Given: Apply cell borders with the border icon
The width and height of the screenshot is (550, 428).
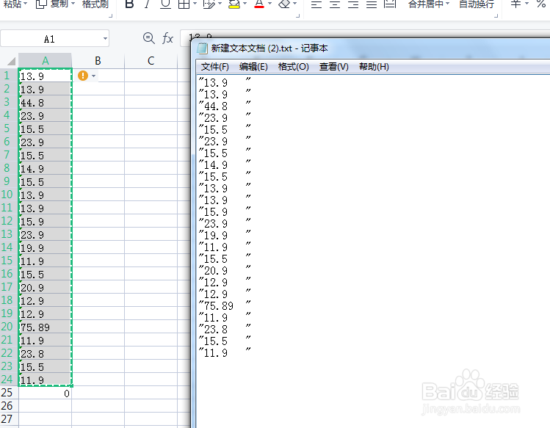Looking at the screenshot, I should (184, 4).
